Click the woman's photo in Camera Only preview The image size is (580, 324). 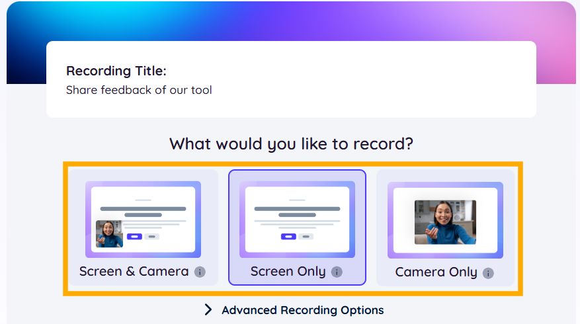click(445, 222)
